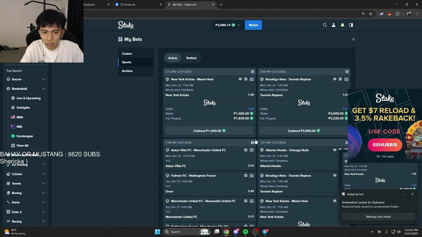Expand the Cricket sports section
The height and width of the screenshot is (237, 422).
tap(44, 174)
